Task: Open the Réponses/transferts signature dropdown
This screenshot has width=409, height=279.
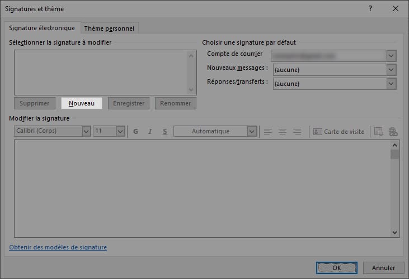Action: tap(391, 84)
